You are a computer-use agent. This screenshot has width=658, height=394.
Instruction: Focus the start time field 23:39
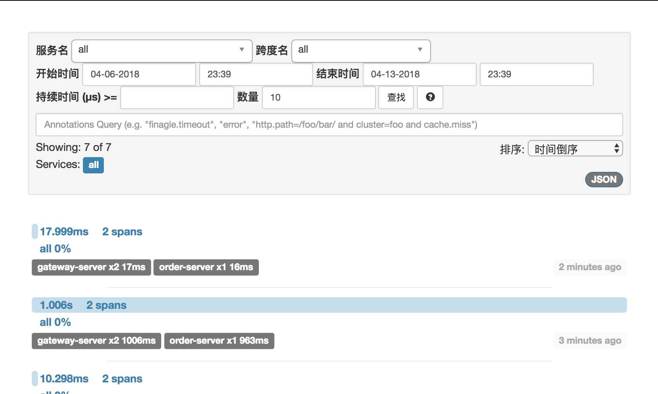tap(256, 74)
